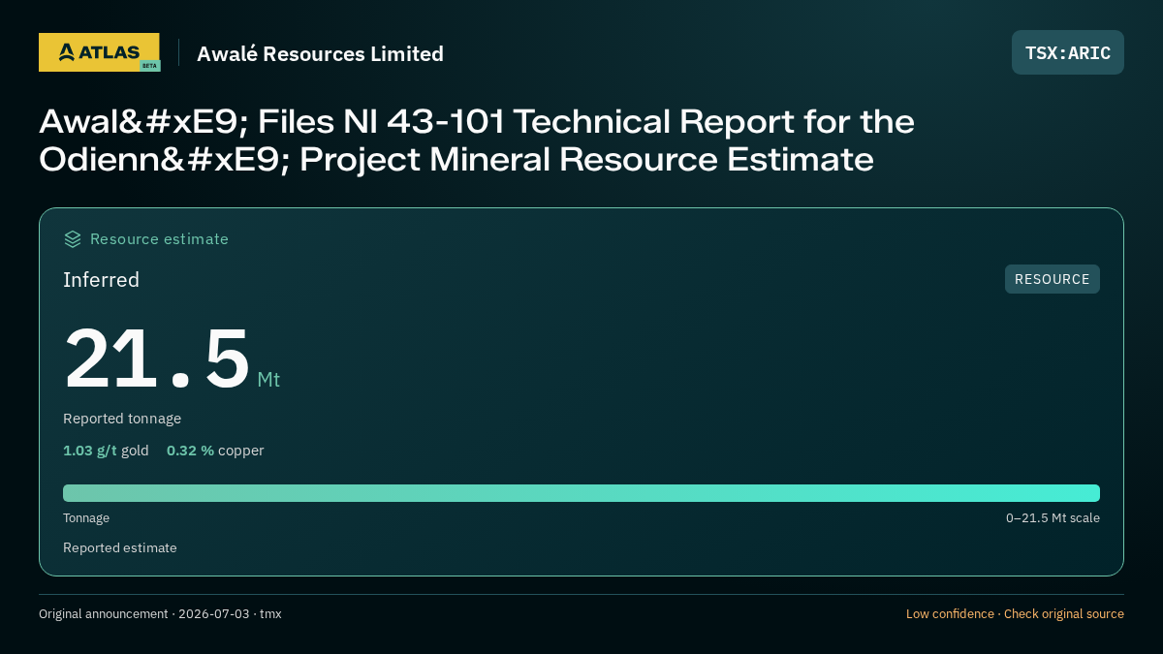The width and height of the screenshot is (1163, 654).
Task: Click the 'Mt' unit label
Action: point(268,380)
